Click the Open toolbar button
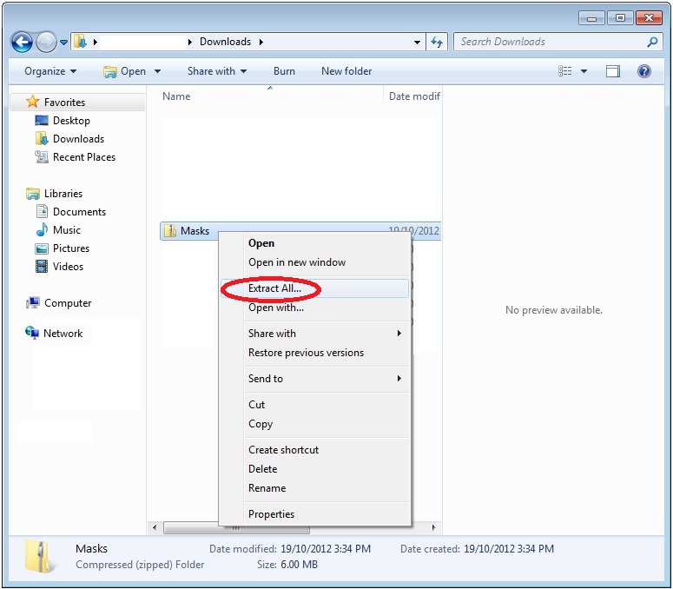The height and width of the screenshot is (589, 673). pyautogui.click(x=125, y=71)
